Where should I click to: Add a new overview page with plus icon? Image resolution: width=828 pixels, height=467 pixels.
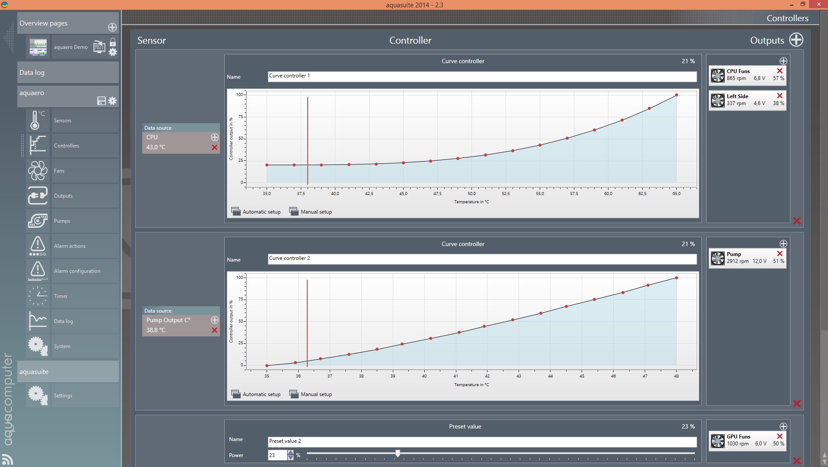112,27
